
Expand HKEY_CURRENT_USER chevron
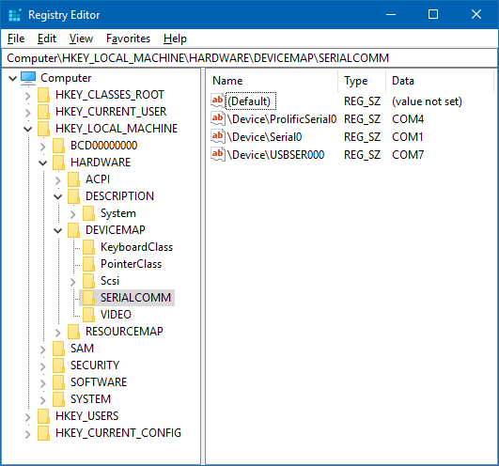pyautogui.click(x=28, y=113)
